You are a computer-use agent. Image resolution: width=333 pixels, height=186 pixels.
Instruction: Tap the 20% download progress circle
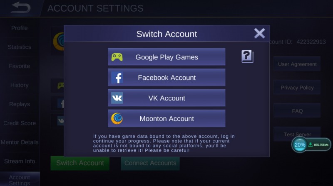(x=300, y=145)
